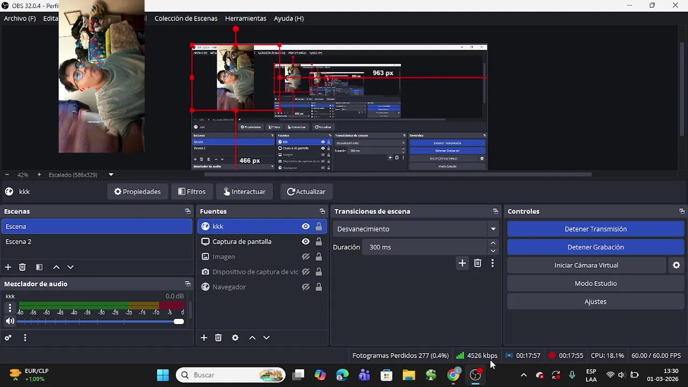
Task: Undock the Controles panel
Action: point(682,211)
